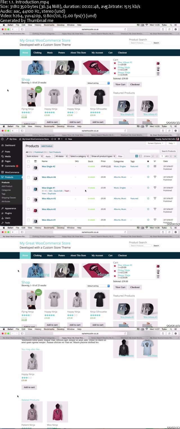Click Safari share icon in 00:02:12 frame
Viewport: 180px width, 429px height.
[x=163, y=334]
